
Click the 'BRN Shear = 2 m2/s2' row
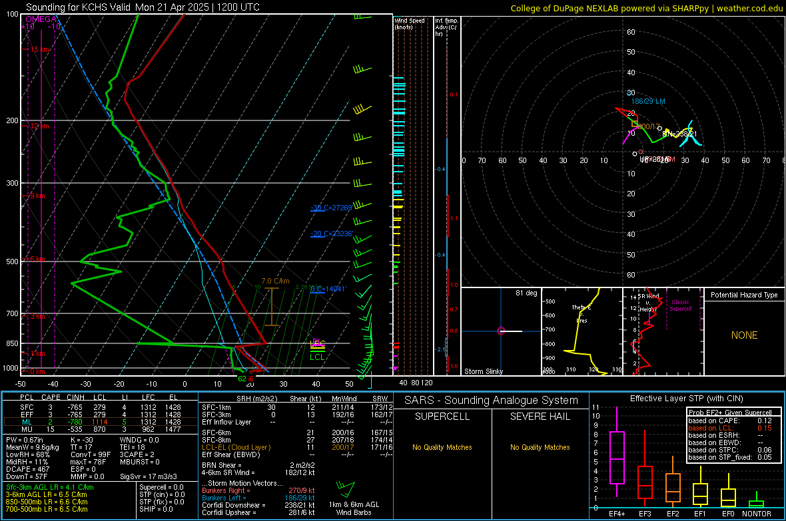click(x=258, y=465)
